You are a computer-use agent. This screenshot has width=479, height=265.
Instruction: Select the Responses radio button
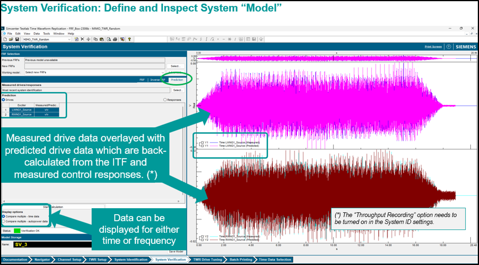pos(165,100)
